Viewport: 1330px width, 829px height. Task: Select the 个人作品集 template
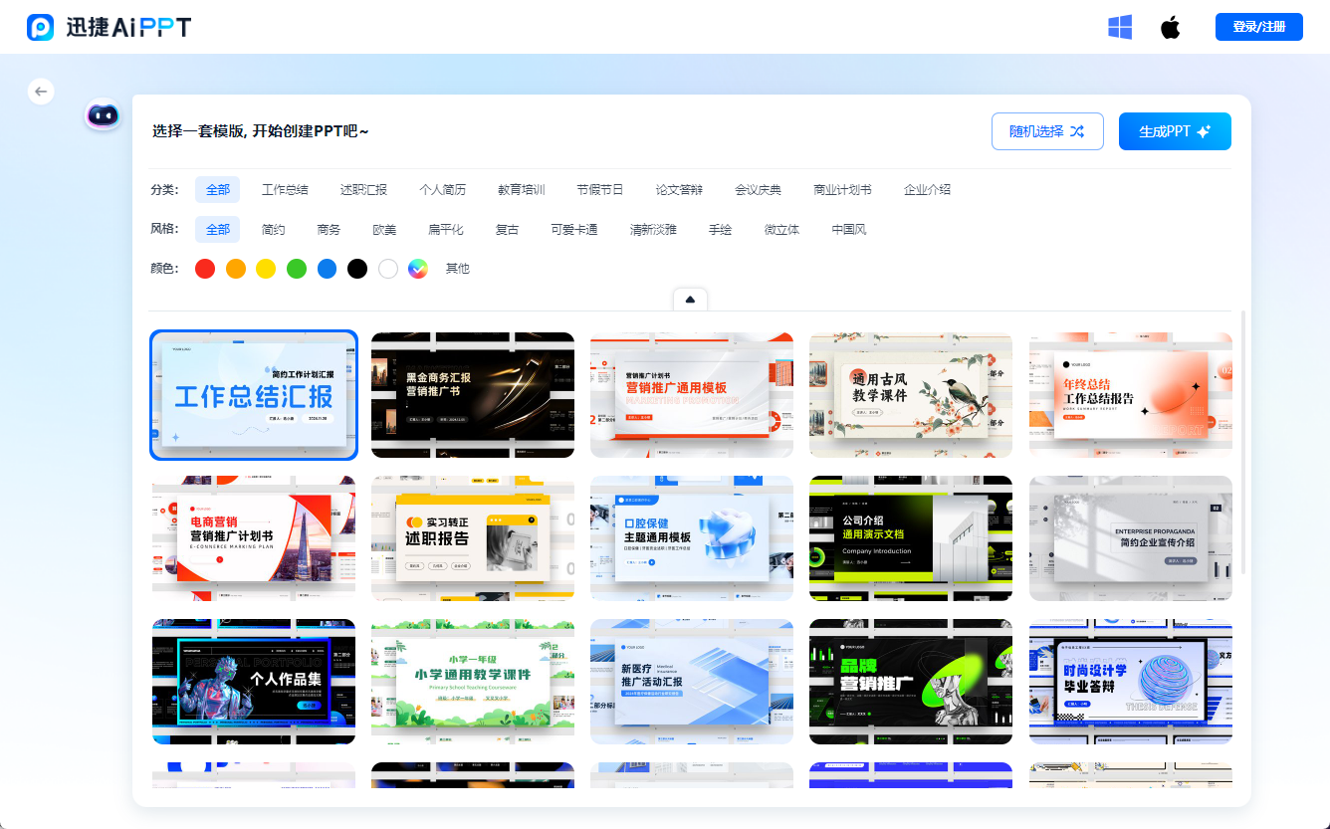point(254,682)
